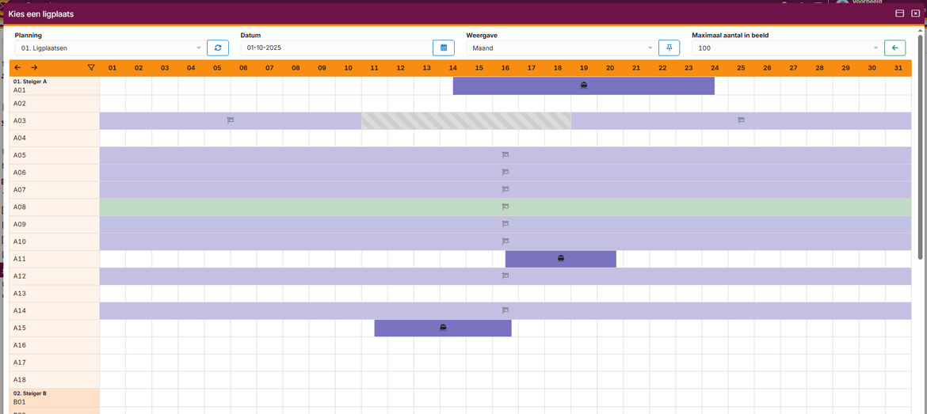Click the pin icon beside Weergave
Screen dimensions: 927x414
pyautogui.click(x=669, y=48)
